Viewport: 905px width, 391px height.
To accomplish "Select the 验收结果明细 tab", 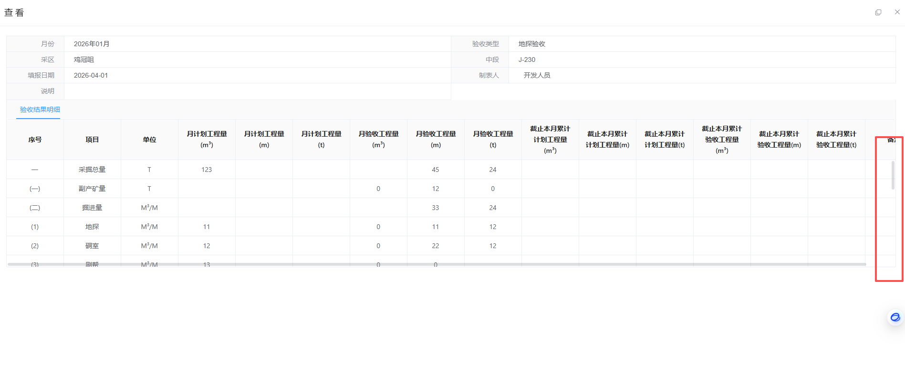I will [x=40, y=110].
